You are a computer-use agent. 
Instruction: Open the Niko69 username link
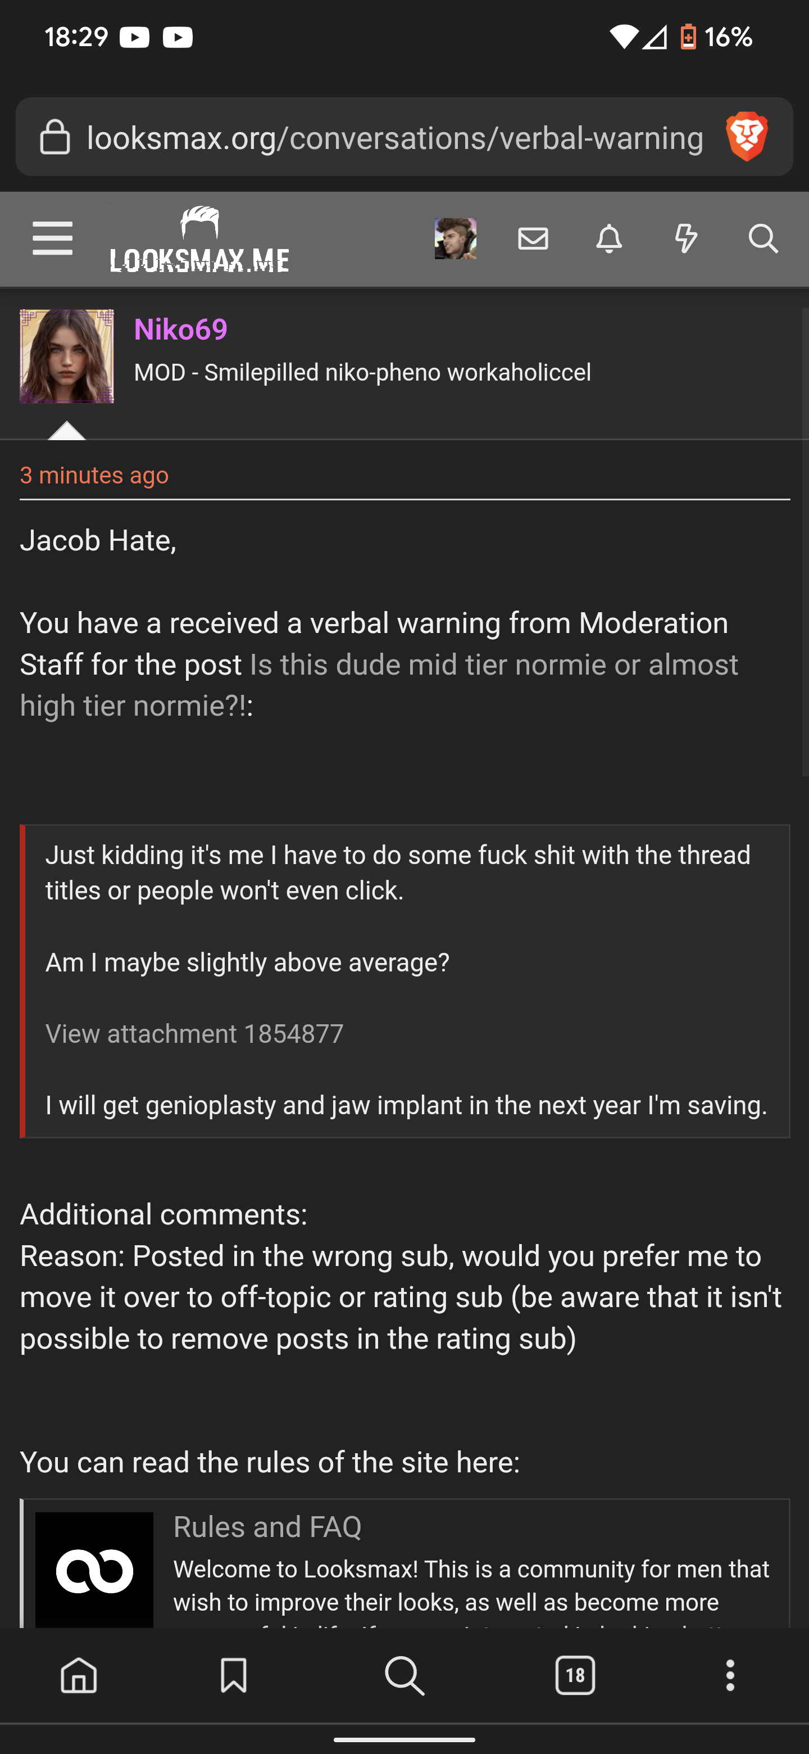point(181,329)
